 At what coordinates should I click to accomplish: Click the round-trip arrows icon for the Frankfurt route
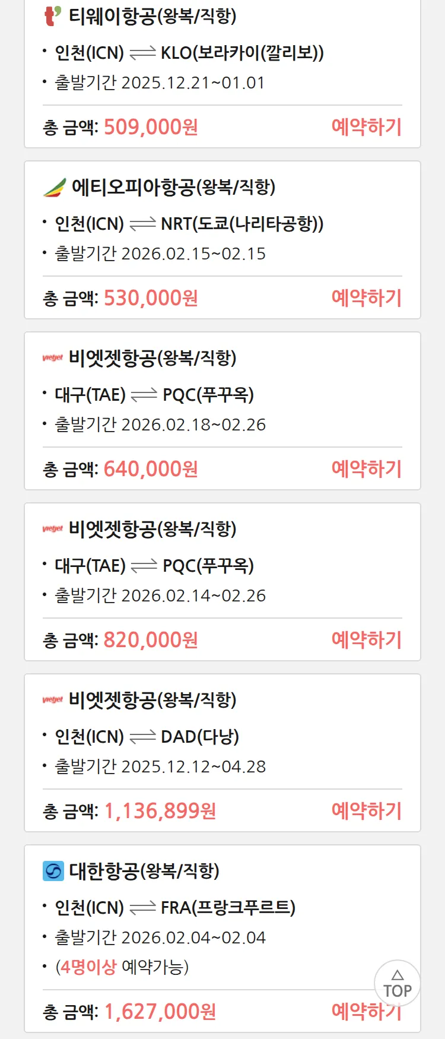142,908
